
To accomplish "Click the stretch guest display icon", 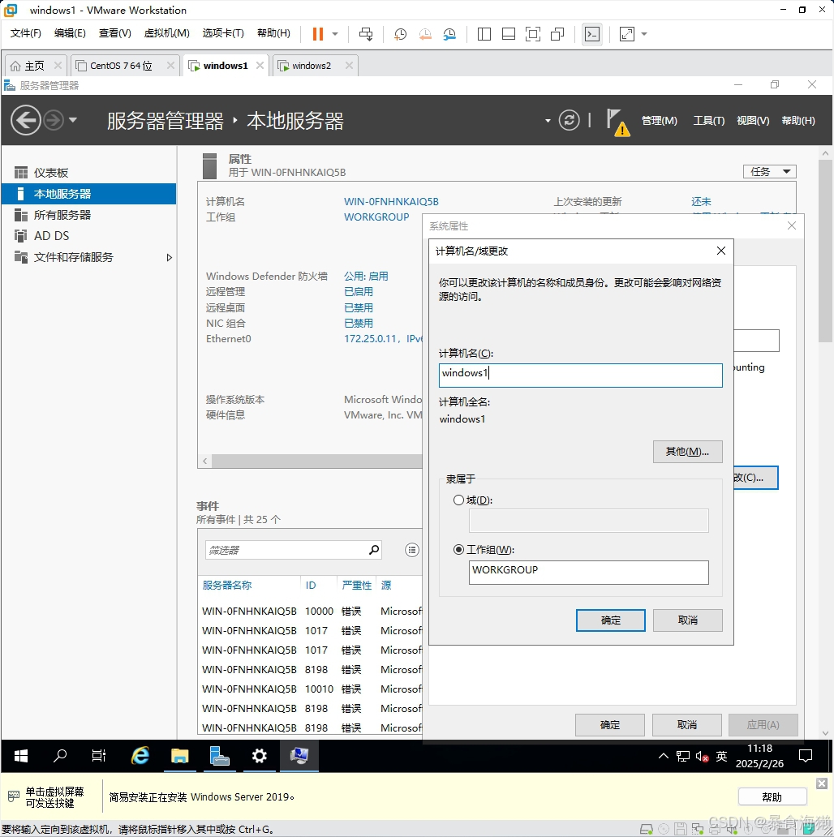I will (627, 34).
